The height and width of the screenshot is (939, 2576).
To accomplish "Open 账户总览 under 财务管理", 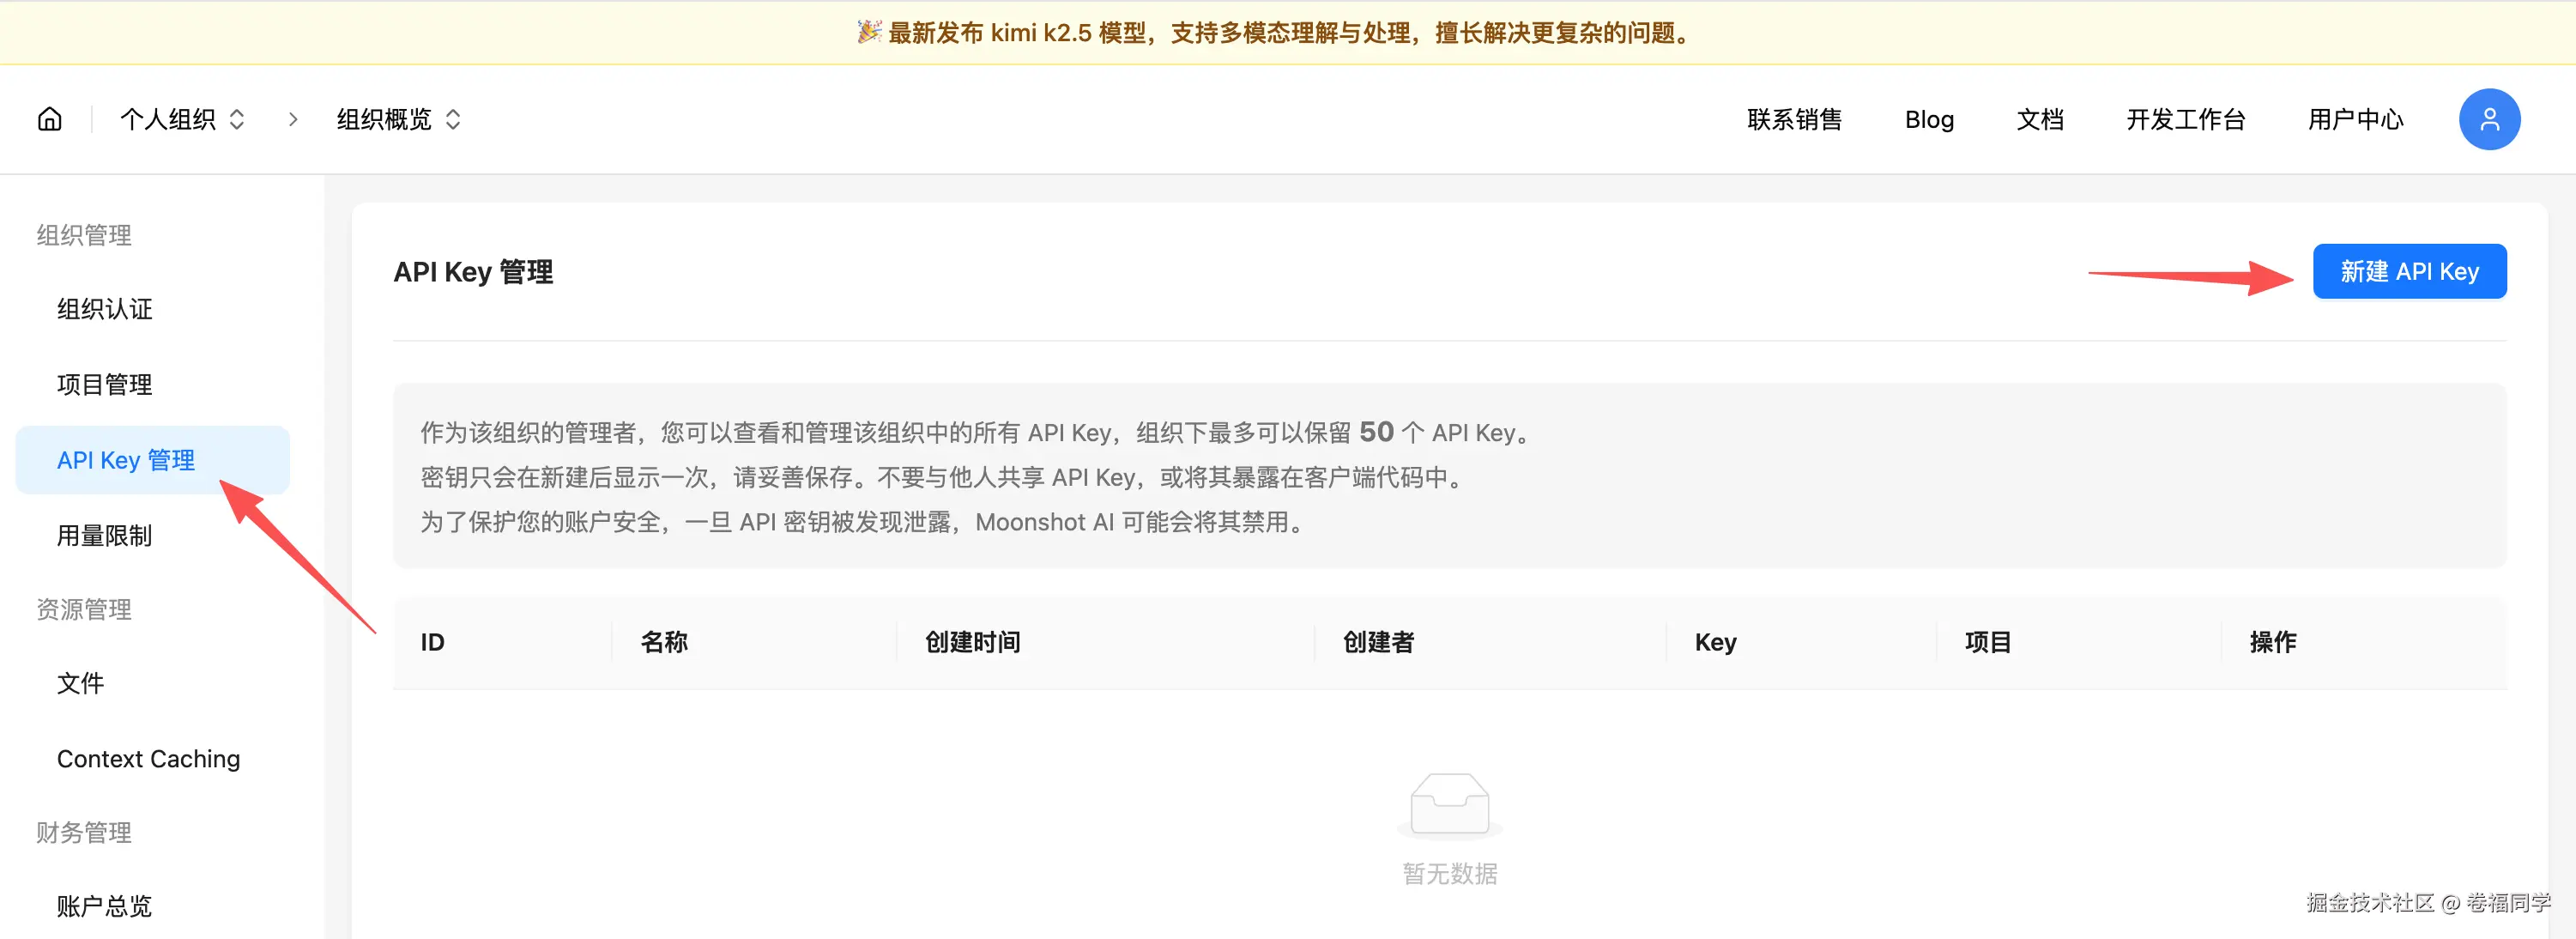I will click(x=105, y=906).
